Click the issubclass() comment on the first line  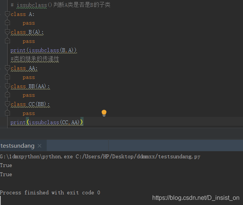(x=60, y=5)
